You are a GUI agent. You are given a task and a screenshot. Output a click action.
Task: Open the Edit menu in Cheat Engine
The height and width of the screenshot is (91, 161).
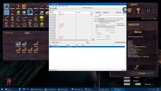click(53, 6)
